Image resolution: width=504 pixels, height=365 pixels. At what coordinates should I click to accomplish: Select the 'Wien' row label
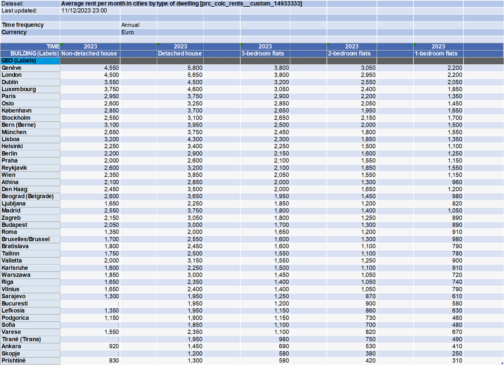(x=30, y=175)
